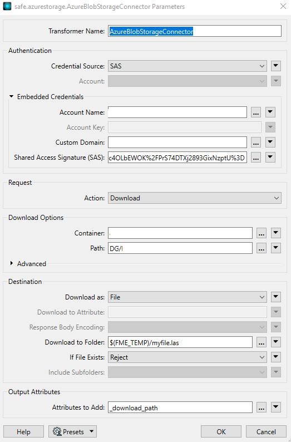
Task: Open ellipsis editor for Attributes to Add
Action: point(262,407)
